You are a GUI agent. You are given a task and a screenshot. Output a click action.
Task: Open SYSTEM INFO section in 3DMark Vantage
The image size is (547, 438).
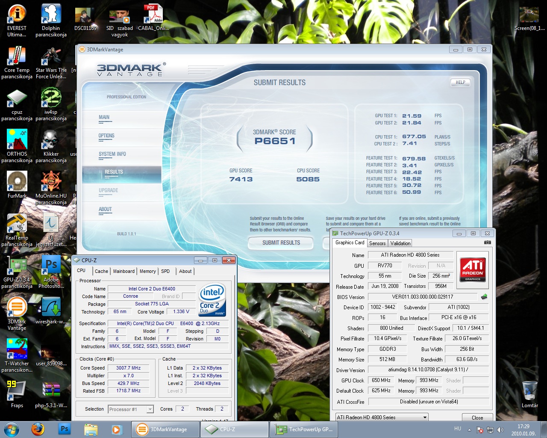coord(112,154)
